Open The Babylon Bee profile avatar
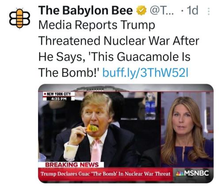Viewport: 221px width, 190px height. pyautogui.click(x=19, y=19)
